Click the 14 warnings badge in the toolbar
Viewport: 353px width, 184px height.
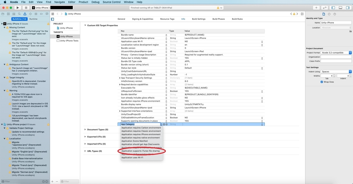point(219,8)
